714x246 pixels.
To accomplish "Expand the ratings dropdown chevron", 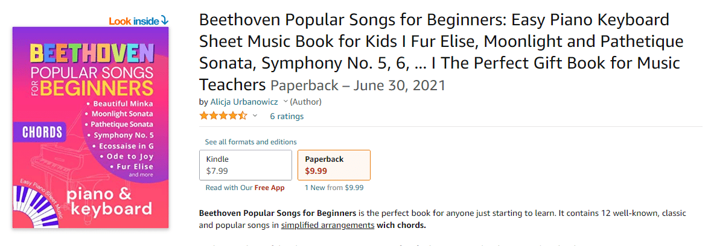I will [255, 115].
